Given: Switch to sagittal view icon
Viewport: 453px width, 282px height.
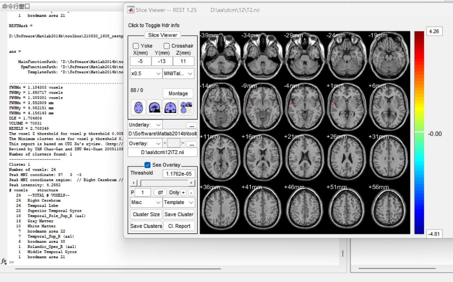Looking at the screenshot, I should pyautogui.click(x=154, y=107).
